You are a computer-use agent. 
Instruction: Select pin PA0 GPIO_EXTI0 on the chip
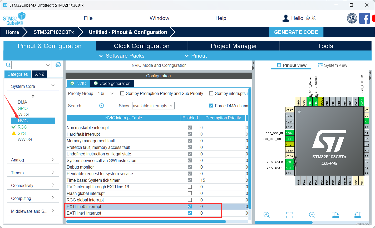click(290, 162)
